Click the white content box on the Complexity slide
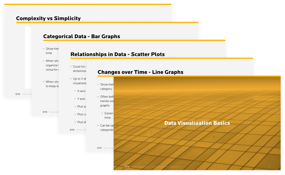Image resolution: width=285 pixels, height=175 pixels. (x=28, y=58)
